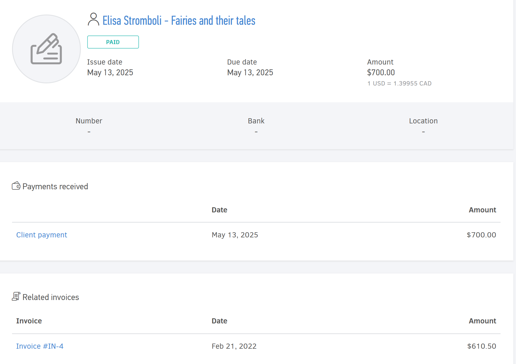Screen dimensions: 516x364
Task: Open the Client payment link
Action: [42, 235]
